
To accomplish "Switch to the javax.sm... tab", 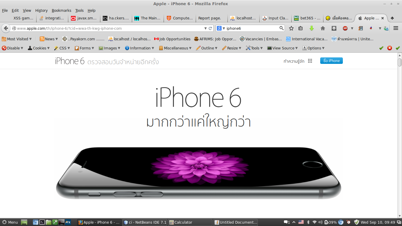I will [x=84, y=18].
